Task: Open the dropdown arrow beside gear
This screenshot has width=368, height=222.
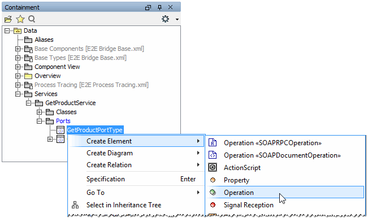Action: tap(177, 19)
